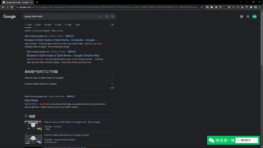Open the Google Translate extension icon
This screenshot has height=148, width=263.
click(207, 7)
